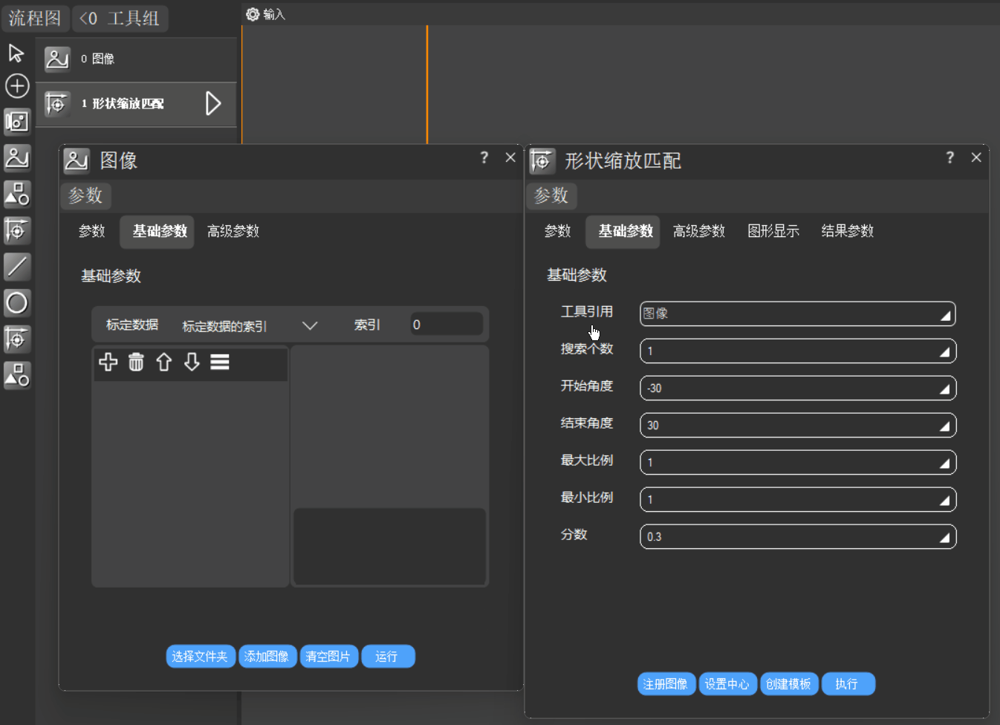The image size is (1000, 725).
Task: Click the 设置中心 button
Action: [727, 684]
